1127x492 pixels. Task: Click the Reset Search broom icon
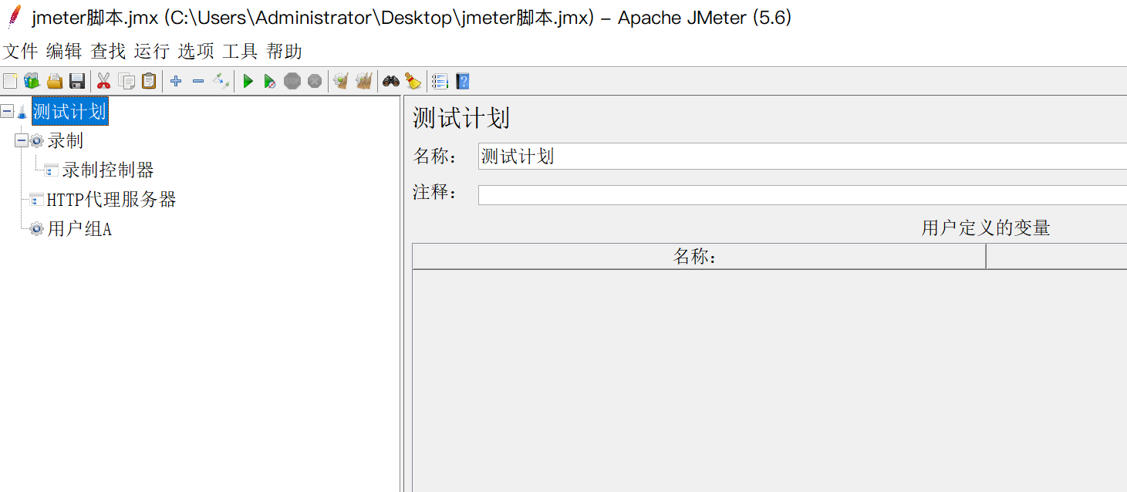pyautogui.click(x=413, y=81)
